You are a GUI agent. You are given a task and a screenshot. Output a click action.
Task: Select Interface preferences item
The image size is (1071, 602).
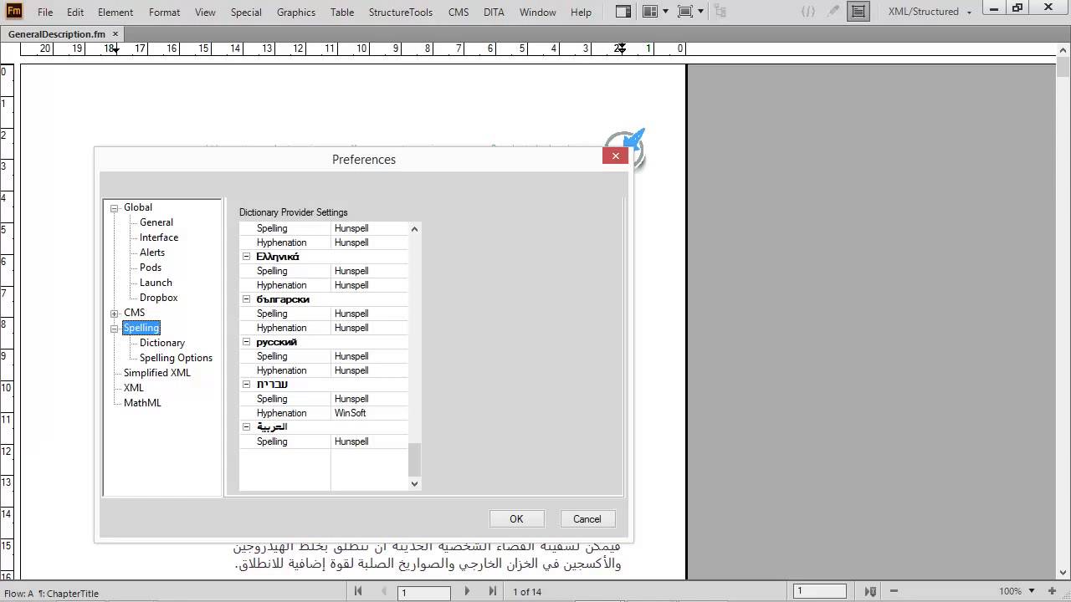click(x=159, y=237)
